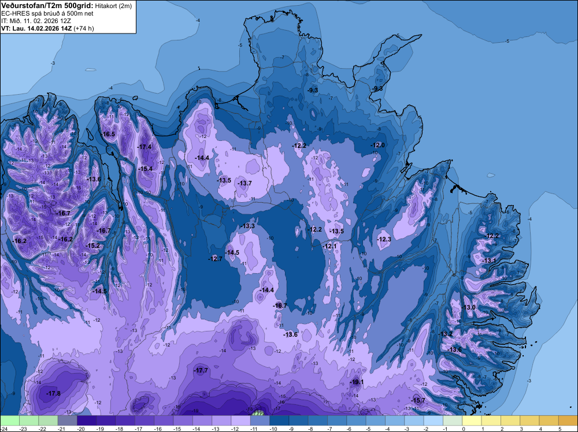Click the map title 'Veðurstofan/T2m 500grid:'

pos(47,6)
